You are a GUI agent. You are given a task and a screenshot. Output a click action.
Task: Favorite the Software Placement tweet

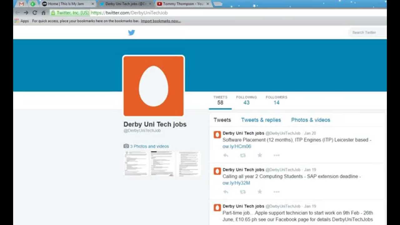(260, 155)
